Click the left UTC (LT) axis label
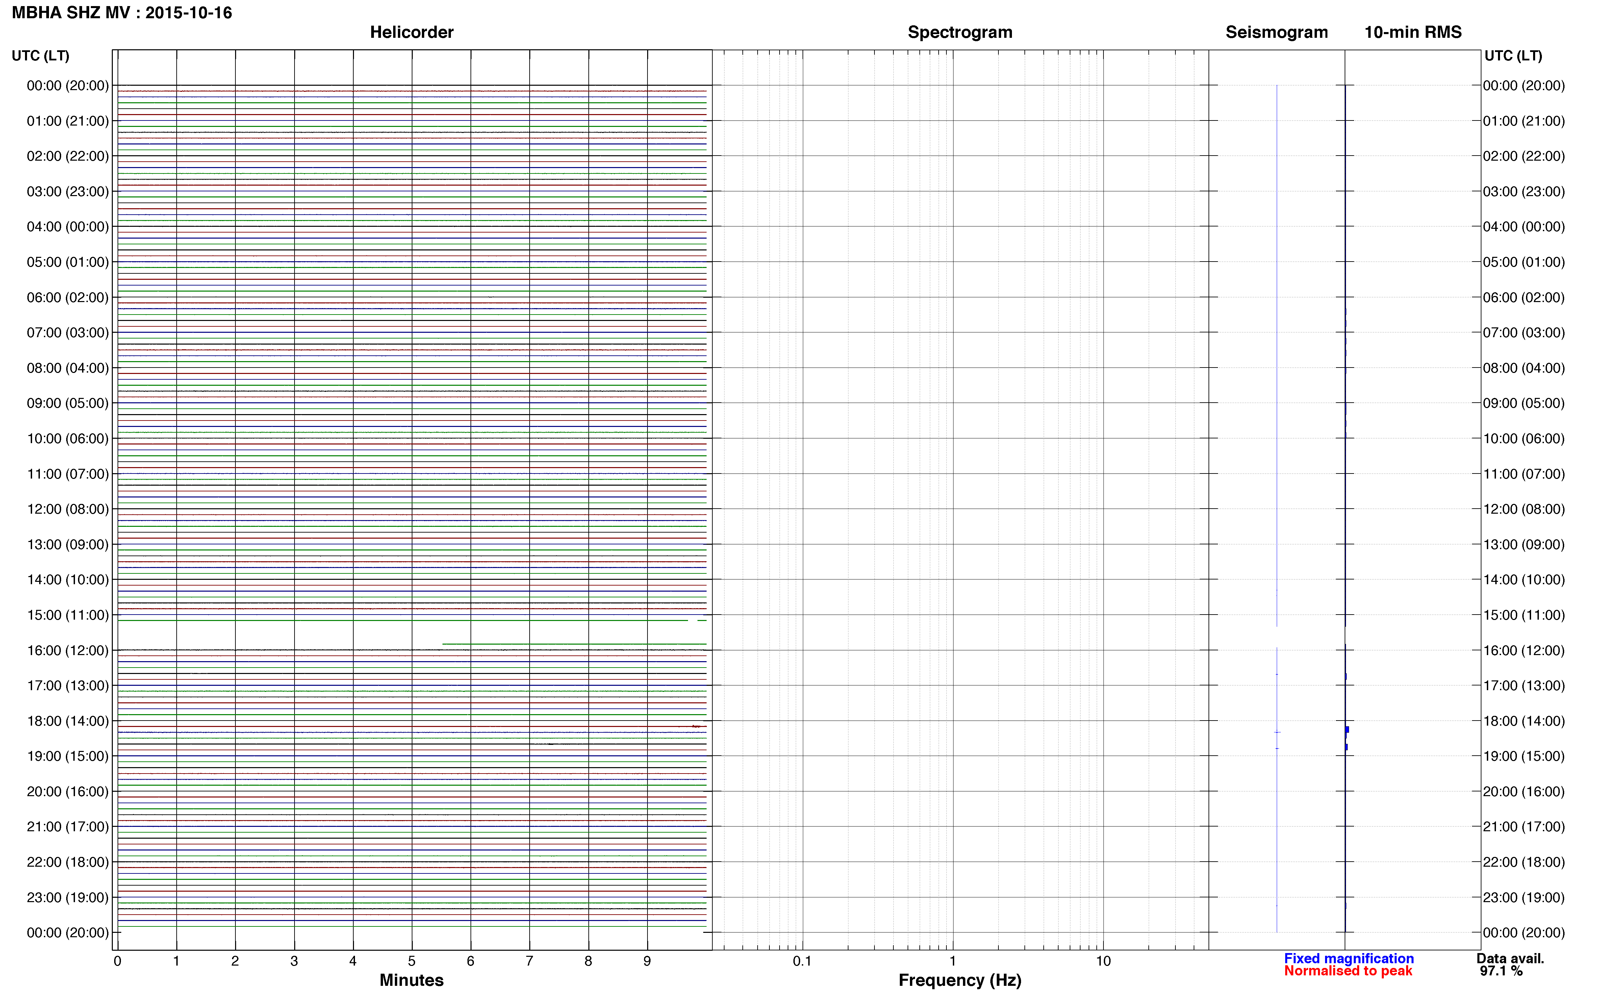The width and height of the screenshot is (1601, 1000). click(41, 56)
